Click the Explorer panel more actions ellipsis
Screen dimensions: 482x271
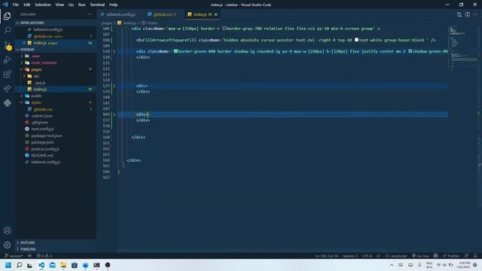90,14
